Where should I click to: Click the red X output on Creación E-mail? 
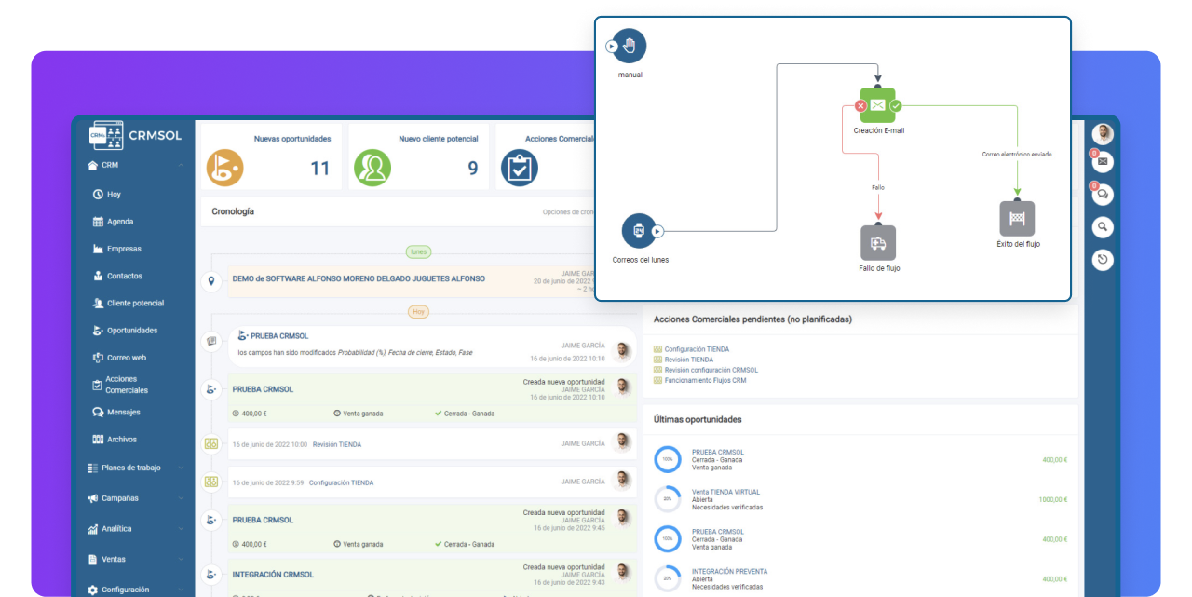pos(860,106)
